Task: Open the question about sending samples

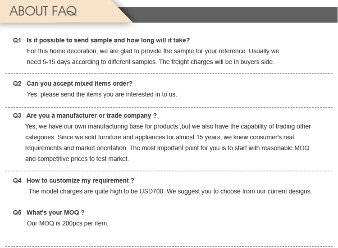Action: (x=108, y=40)
